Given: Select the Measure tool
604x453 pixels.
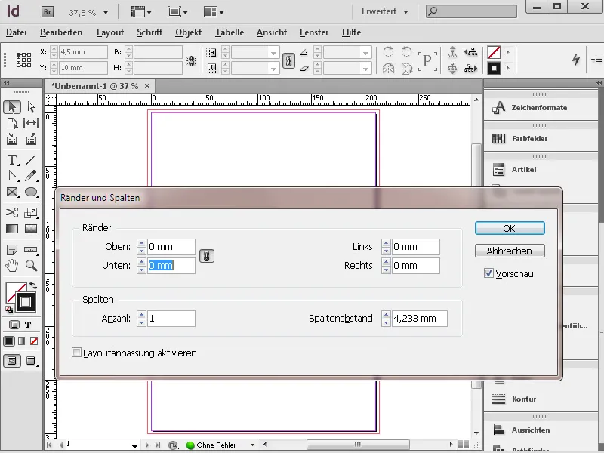Looking at the screenshot, I should coord(31,250).
